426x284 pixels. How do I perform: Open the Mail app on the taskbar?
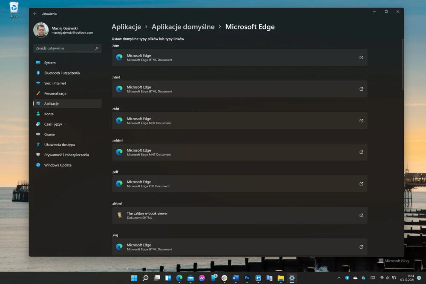[191, 278]
